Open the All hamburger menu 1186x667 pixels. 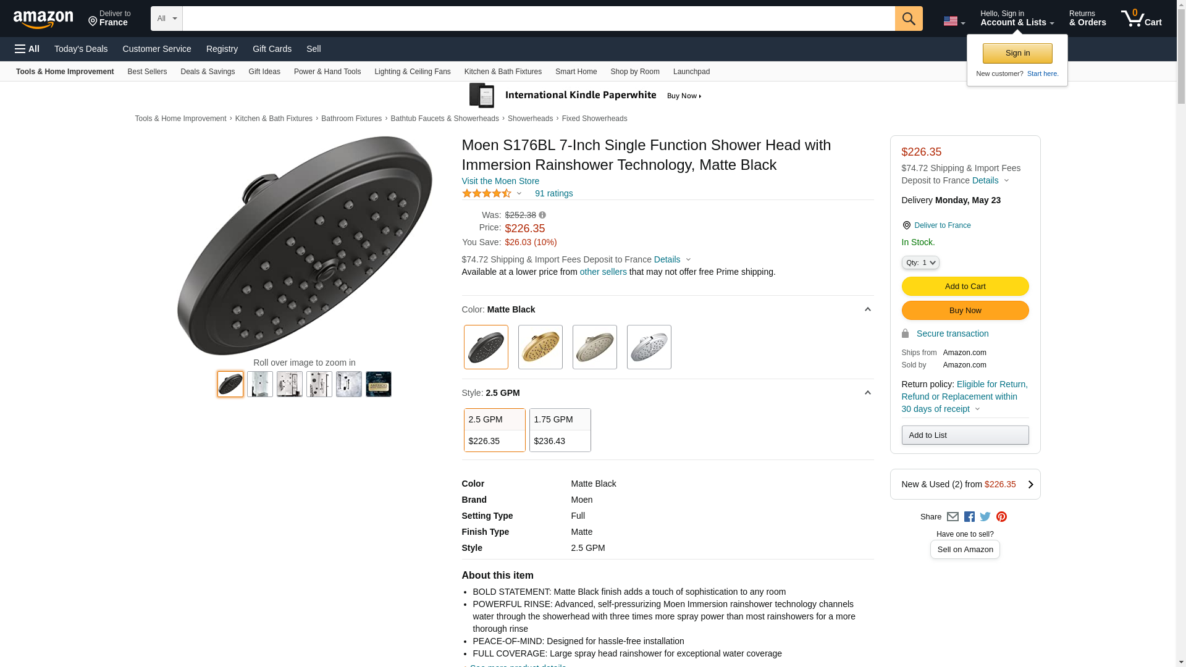coord(27,49)
